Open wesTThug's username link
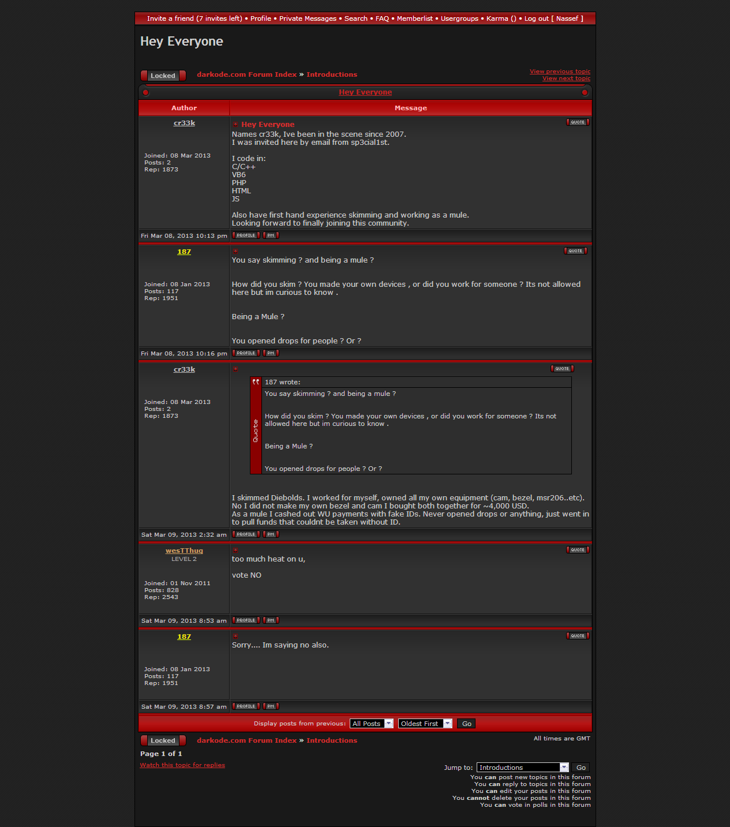Screen dimensions: 730x827 (184, 551)
